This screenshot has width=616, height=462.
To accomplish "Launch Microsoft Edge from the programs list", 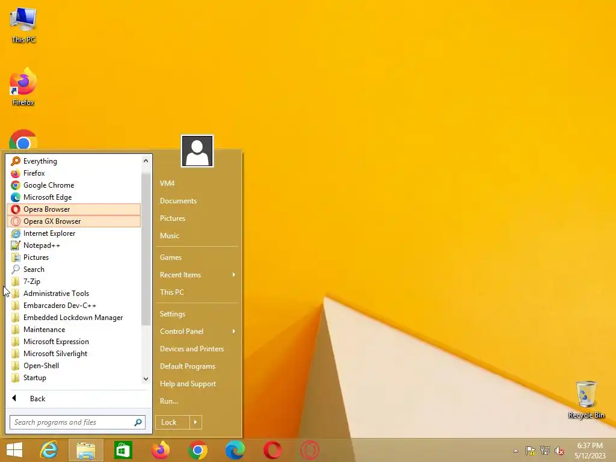I will (x=73, y=197).
